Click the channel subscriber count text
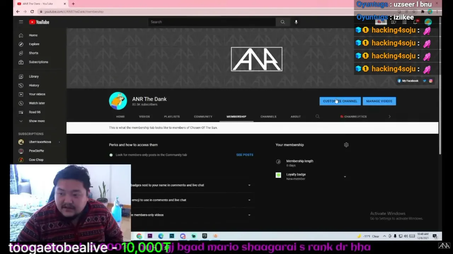This screenshot has height=254, width=453. point(145,105)
